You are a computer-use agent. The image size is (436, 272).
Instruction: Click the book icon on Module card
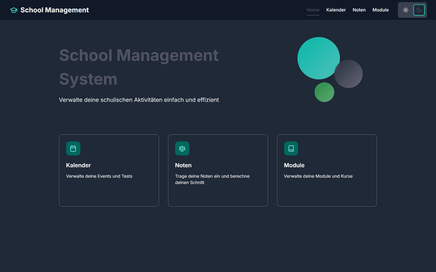(x=291, y=148)
